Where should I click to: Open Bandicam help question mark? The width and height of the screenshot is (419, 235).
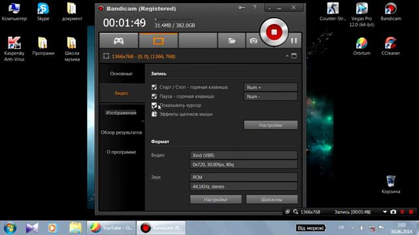(x=255, y=8)
